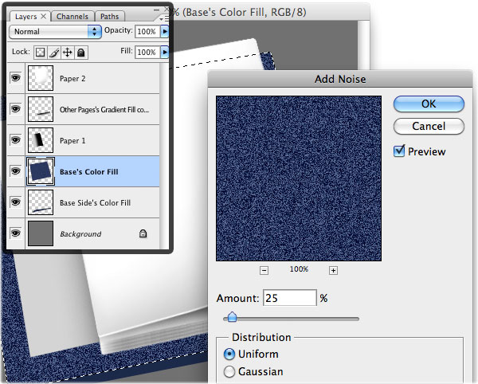Viewport: 478px width, 384px height.
Task: Hide the Base's Color Fill layer
Action: tap(16, 171)
